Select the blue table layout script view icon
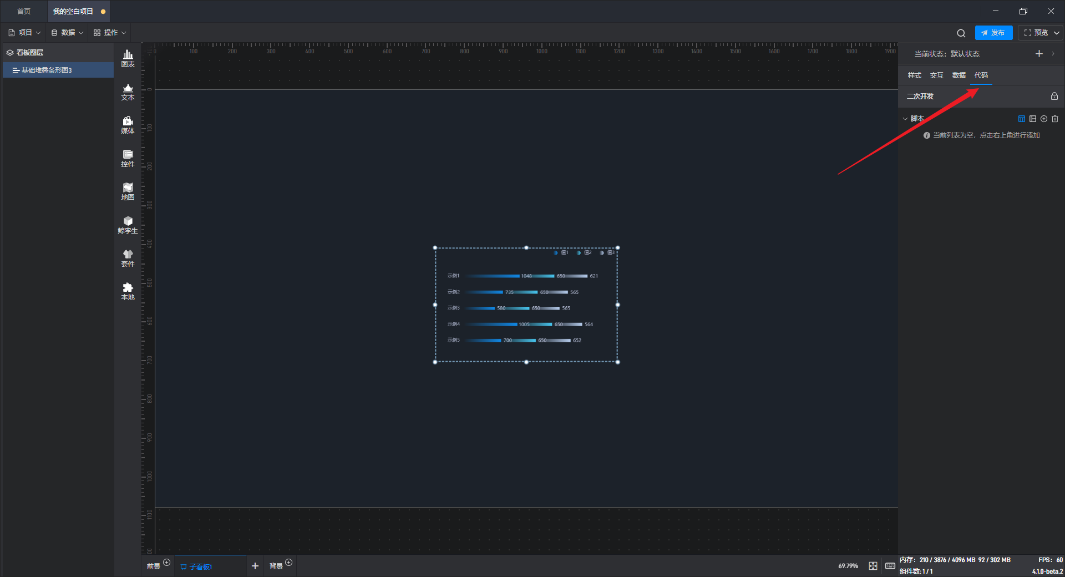Screen dimensions: 1065x577 [x=1022, y=119]
